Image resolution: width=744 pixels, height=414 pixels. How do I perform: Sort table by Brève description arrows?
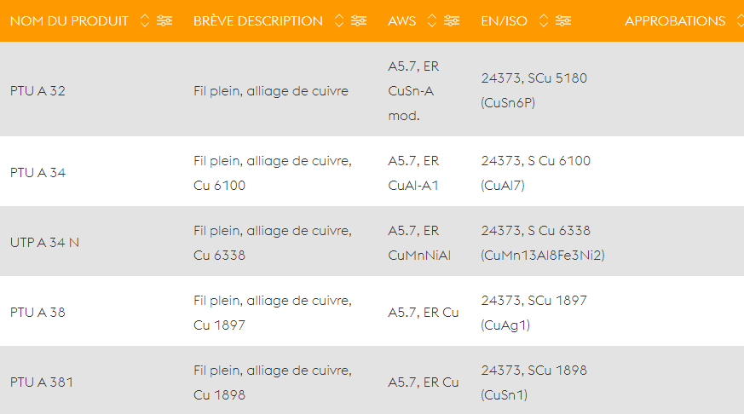coord(339,20)
